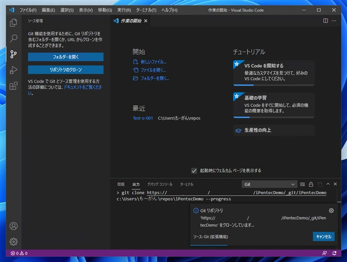Click the Git リポジトリ notification info icon
Screen dimensions: 347x262
[195, 210]
